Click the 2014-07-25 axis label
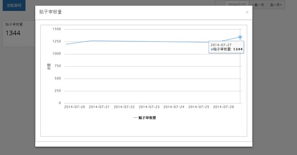The width and height of the screenshot is (297, 155). click(x=199, y=107)
